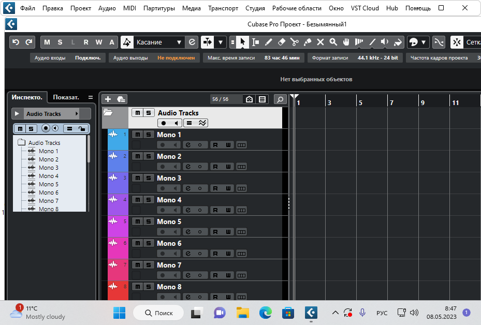The width and height of the screenshot is (481, 325).
Task: Enable Read automation on Mono 2
Action: (x=215, y=167)
